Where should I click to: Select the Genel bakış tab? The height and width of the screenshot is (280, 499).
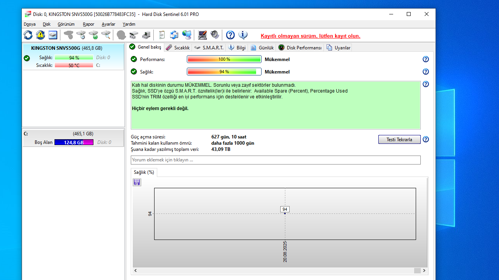click(145, 47)
